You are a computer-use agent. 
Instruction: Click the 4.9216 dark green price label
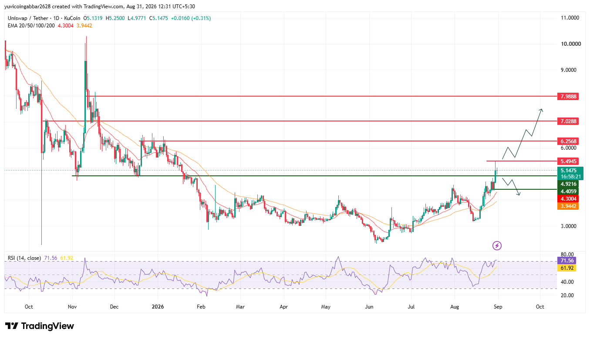tap(568, 184)
